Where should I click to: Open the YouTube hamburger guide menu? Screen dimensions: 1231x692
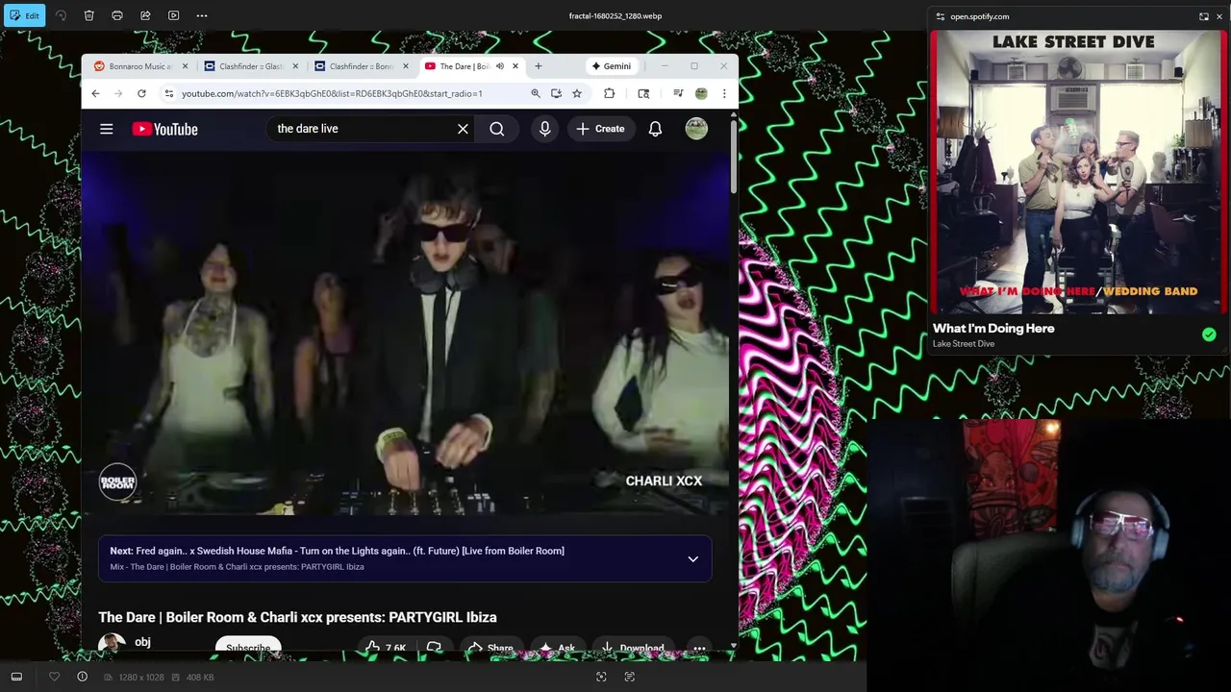[x=107, y=129]
